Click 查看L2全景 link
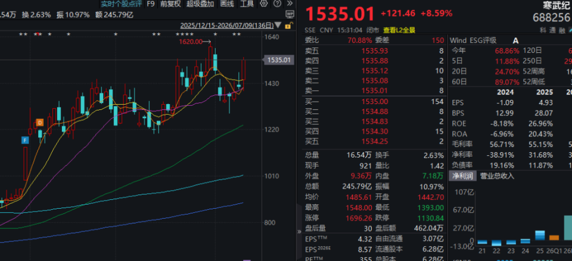Viewport: 572px width, 261px height. click(399, 30)
